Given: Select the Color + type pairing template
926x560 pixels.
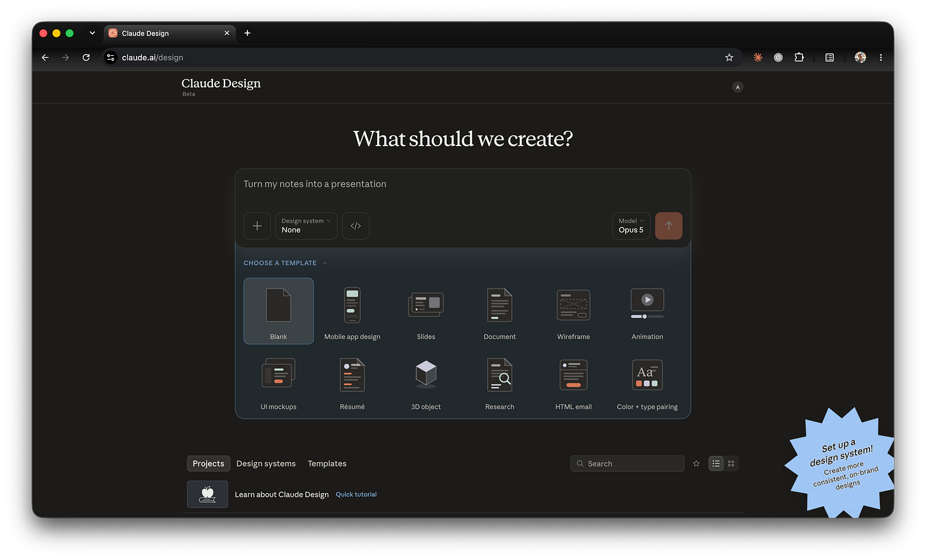Looking at the screenshot, I should click(x=647, y=381).
